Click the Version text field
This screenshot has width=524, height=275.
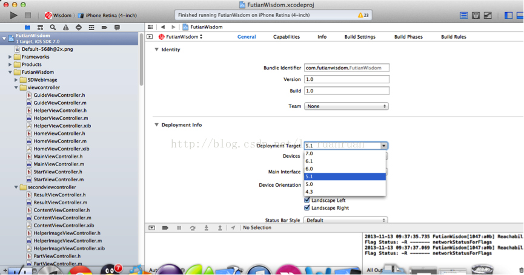(x=347, y=79)
